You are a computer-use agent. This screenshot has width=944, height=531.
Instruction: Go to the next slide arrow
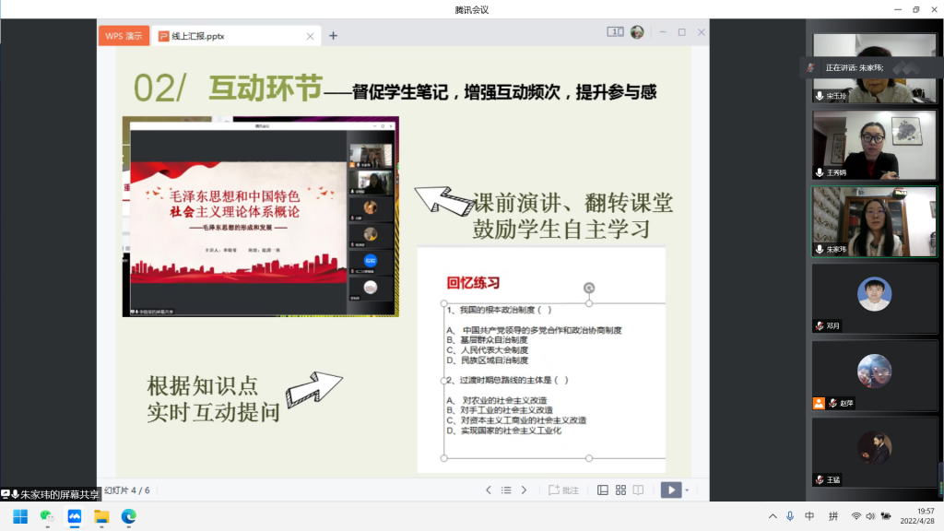[x=524, y=490]
